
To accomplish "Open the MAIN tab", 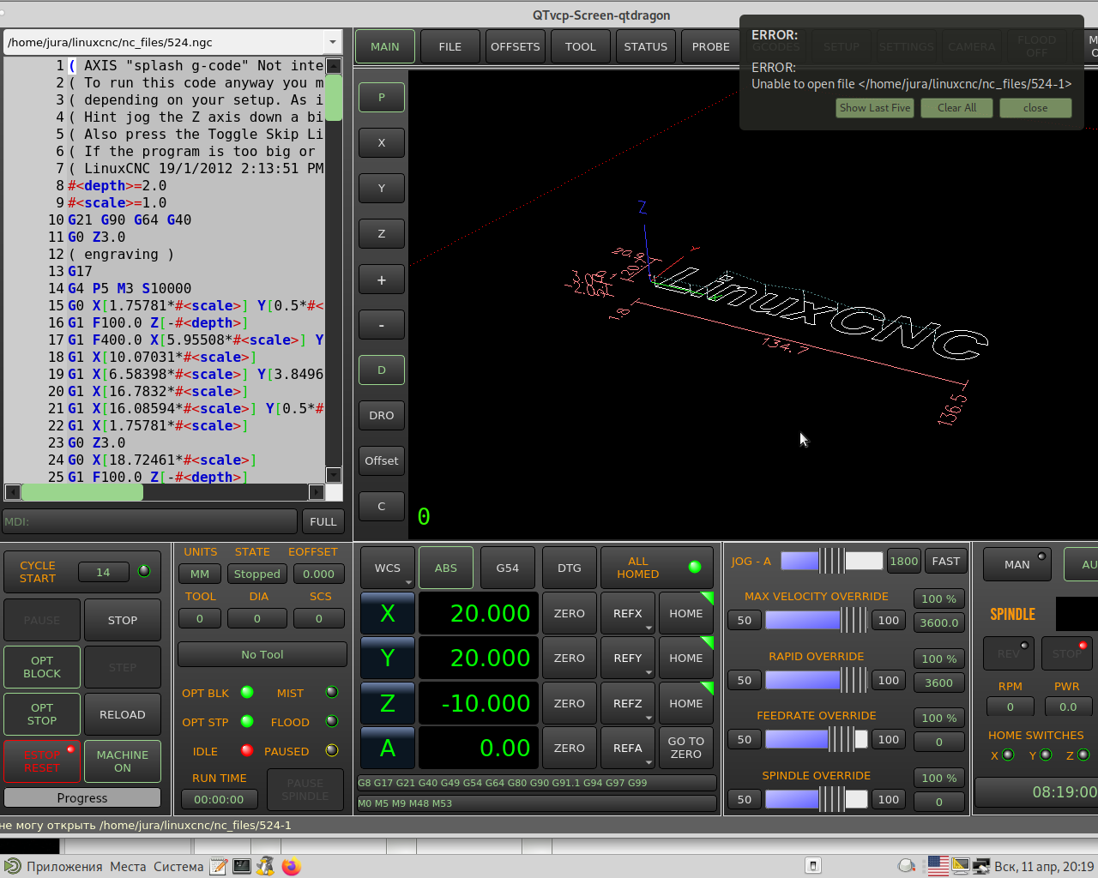I will pyautogui.click(x=385, y=47).
